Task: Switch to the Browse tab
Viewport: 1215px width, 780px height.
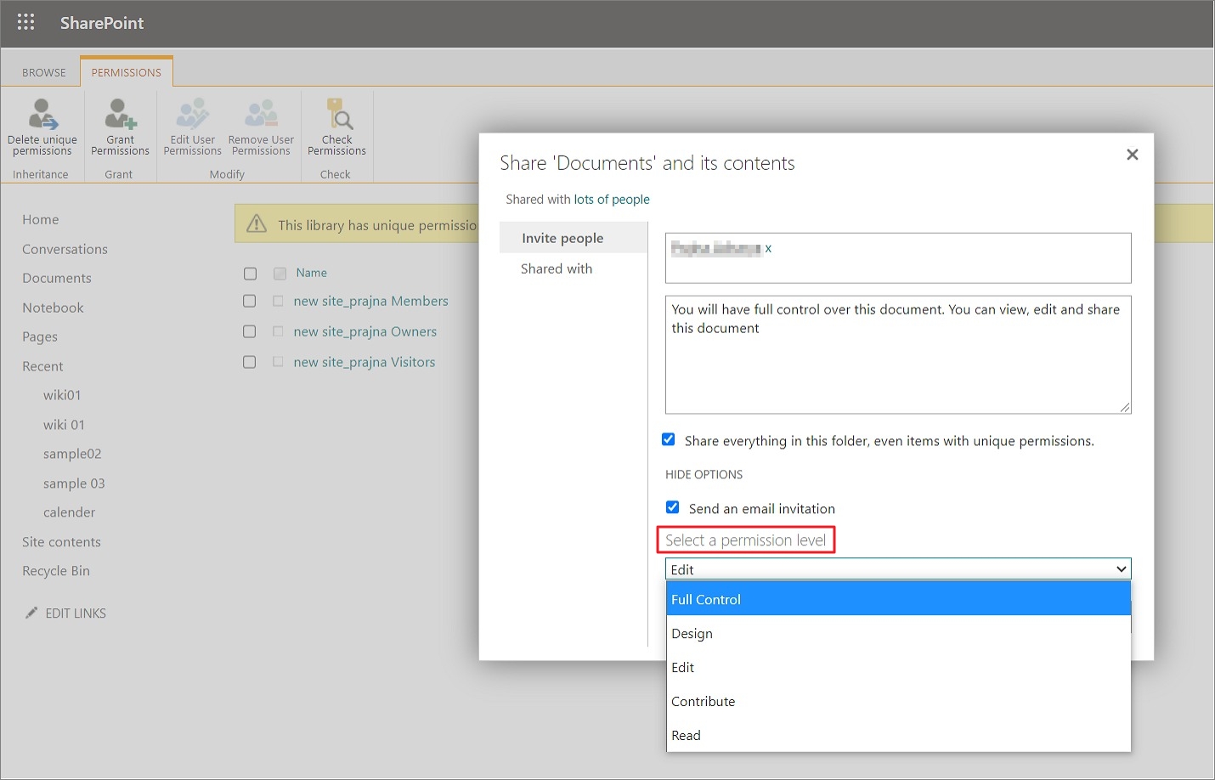Action: point(42,71)
